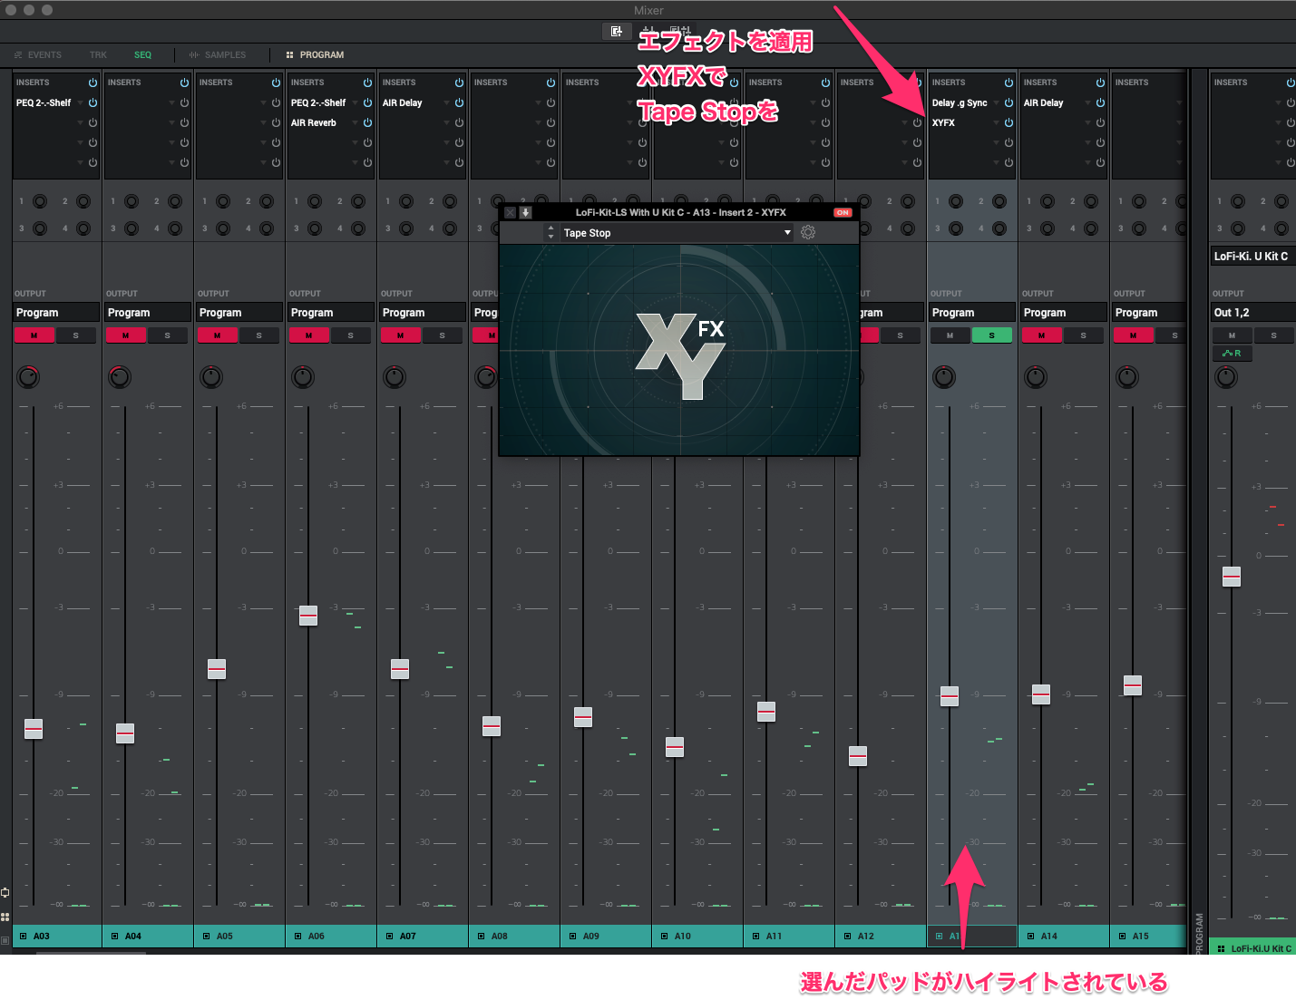Bypass Delay .g Sync insert on A13
Image resolution: width=1296 pixels, height=1000 pixels.
click(1009, 102)
